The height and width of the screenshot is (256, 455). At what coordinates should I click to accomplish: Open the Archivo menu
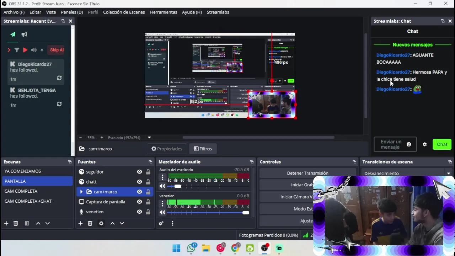pos(14,12)
